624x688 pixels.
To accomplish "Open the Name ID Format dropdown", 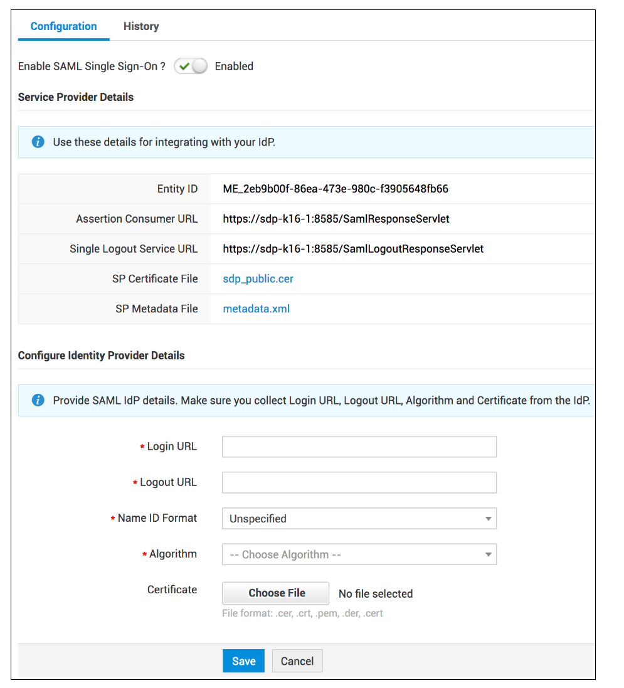I will (359, 519).
